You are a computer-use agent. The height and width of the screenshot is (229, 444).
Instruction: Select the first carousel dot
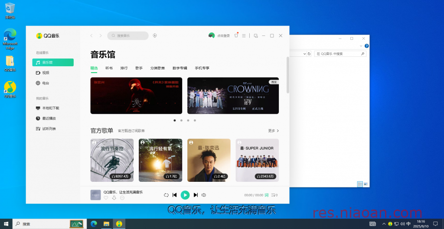pos(175,120)
